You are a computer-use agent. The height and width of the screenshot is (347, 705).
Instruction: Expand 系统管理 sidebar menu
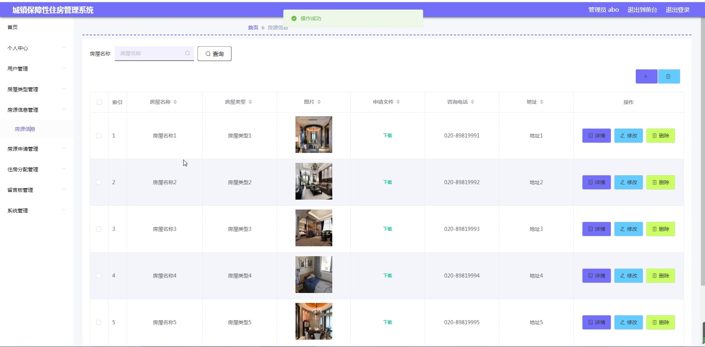(x=37, y=211)
